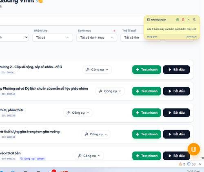The height and width of the screenshot is (172, 204).
Task: Start Bắt đầu for Cấp số cộng đề 3
Action: tap(176, 70)
